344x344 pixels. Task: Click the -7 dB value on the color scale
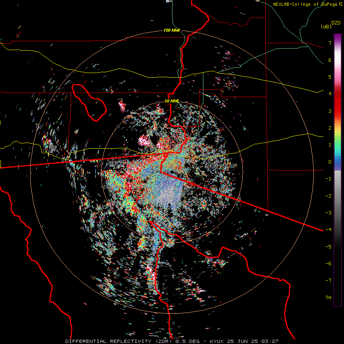click(328, 281)
